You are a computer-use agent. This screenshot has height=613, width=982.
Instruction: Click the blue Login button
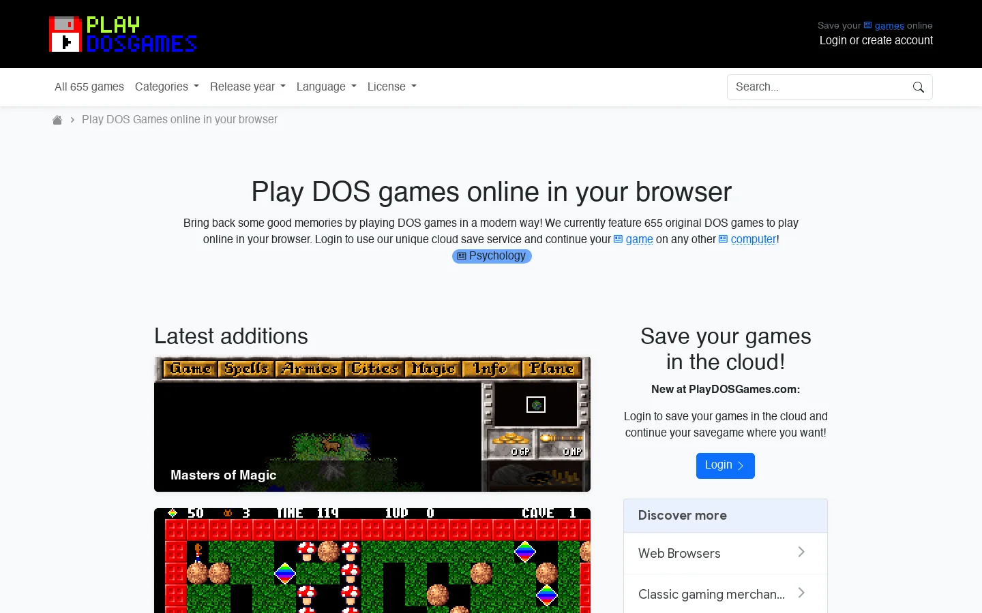click(x=725, y=466)
